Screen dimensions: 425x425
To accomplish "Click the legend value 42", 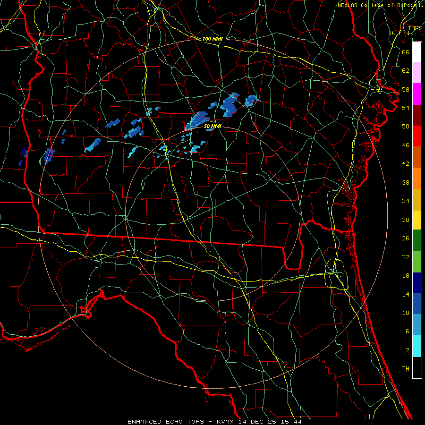I will pyautogui.click(x=406, y=164).
